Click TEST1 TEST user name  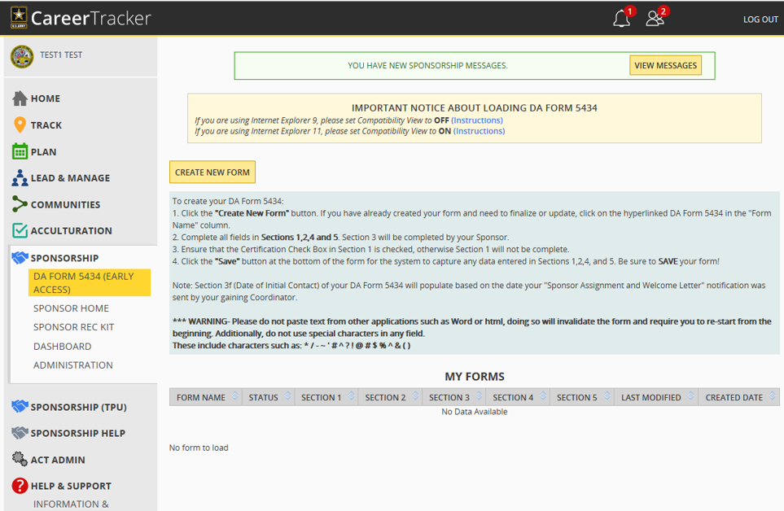click(61, 55)
